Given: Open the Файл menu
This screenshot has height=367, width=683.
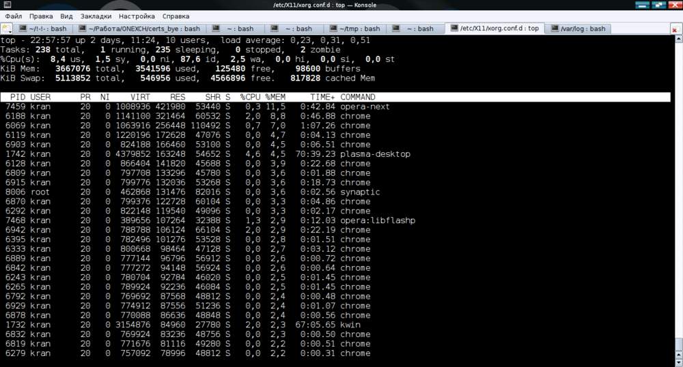Looking at the screenshot, I should click(14, 16).
